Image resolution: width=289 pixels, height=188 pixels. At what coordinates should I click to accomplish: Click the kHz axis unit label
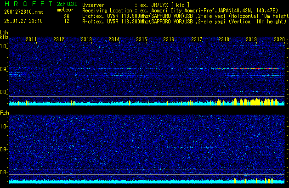coord(4,37)
